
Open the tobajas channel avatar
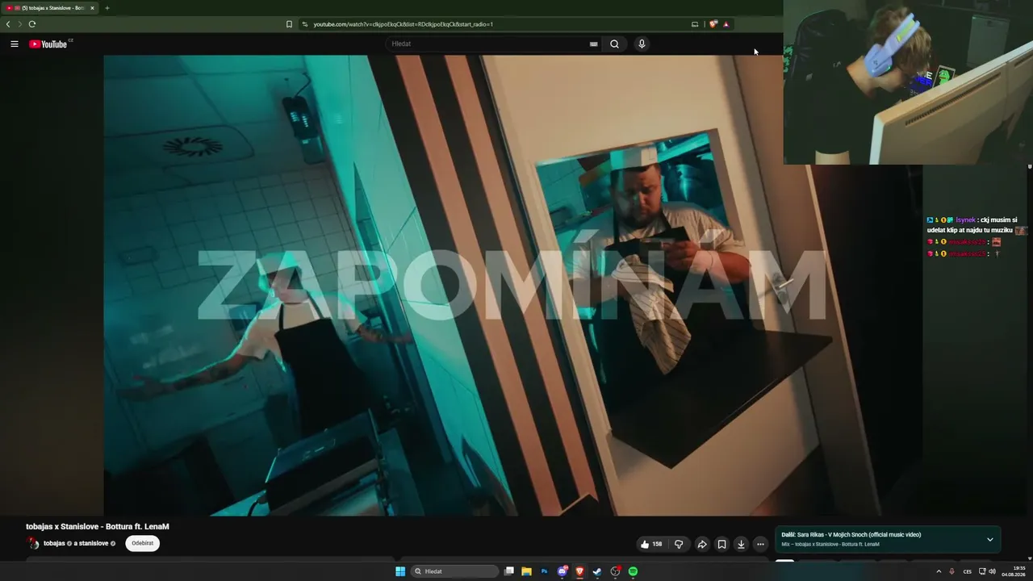tap(33, 543)
